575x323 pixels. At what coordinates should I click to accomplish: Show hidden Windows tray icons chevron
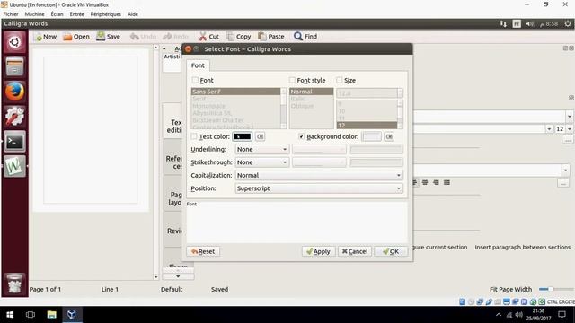pyautogui.click(x=499, y=315)
